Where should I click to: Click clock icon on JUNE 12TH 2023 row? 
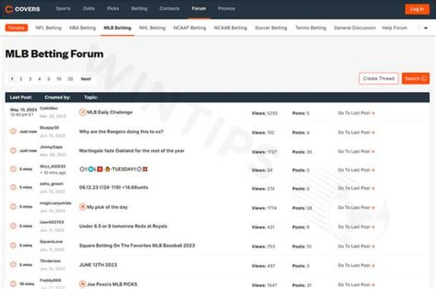(x=13, y=265)
